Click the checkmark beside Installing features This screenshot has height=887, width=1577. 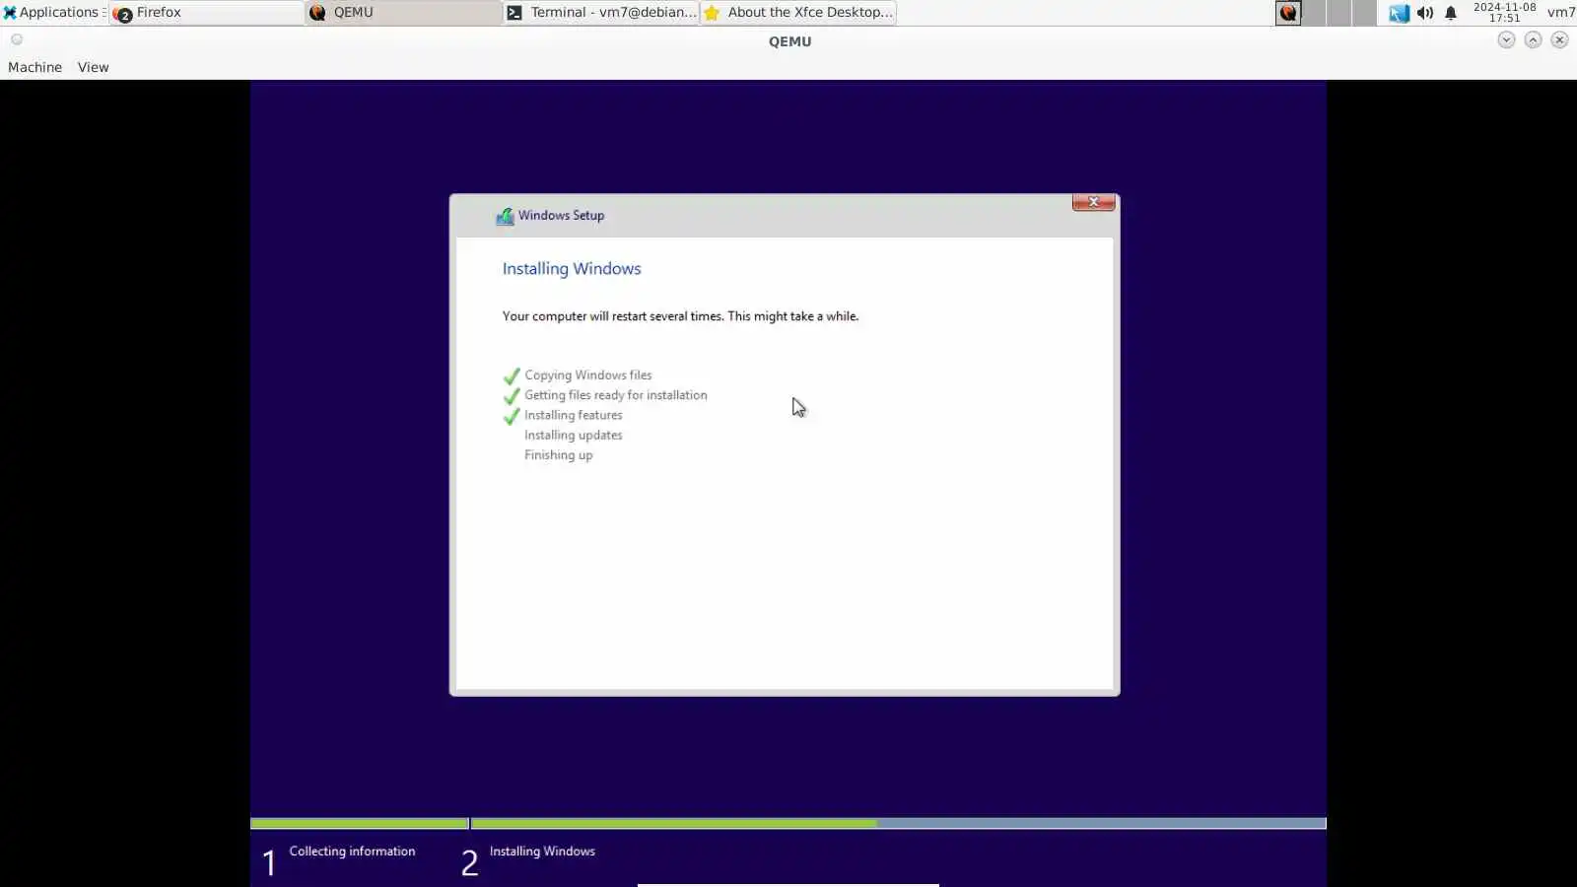tap(512, 416)
